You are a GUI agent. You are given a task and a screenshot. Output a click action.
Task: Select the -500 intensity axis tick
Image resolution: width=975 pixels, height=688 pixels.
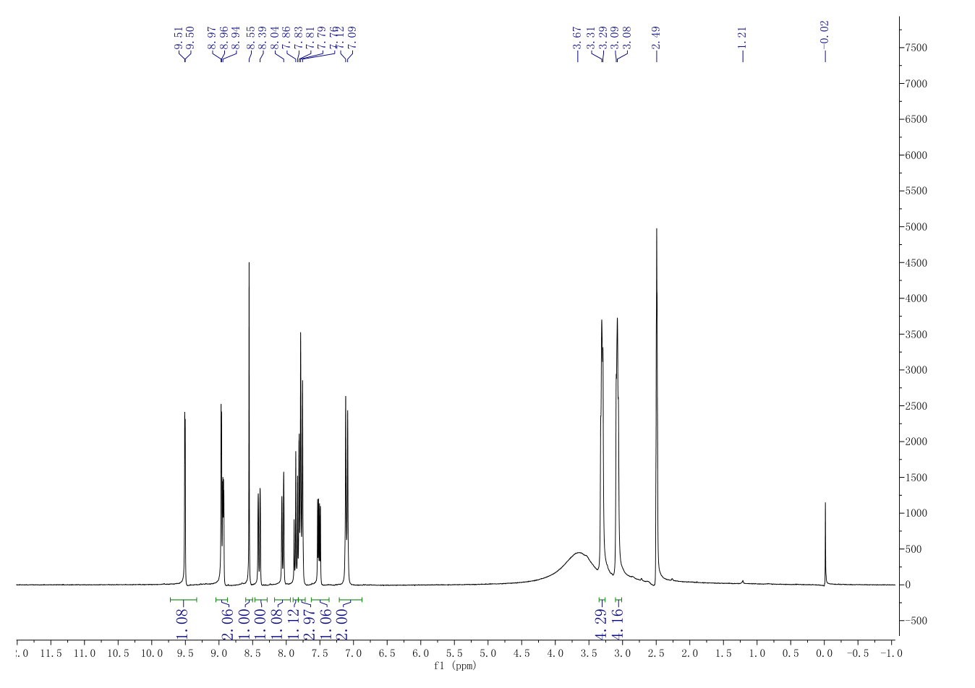(917, 621)
